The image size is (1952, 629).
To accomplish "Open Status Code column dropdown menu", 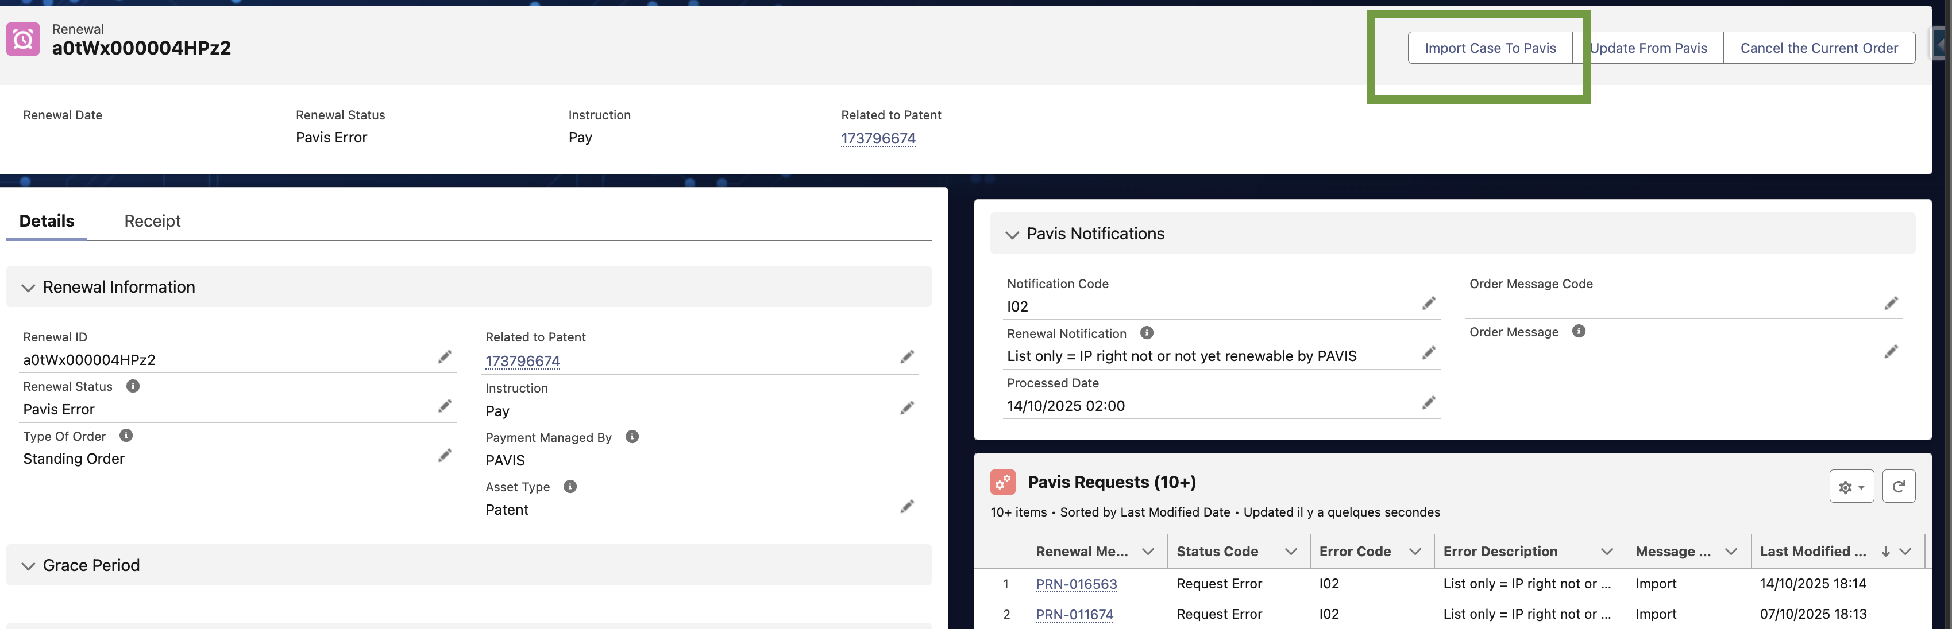I will (1290, 552).
